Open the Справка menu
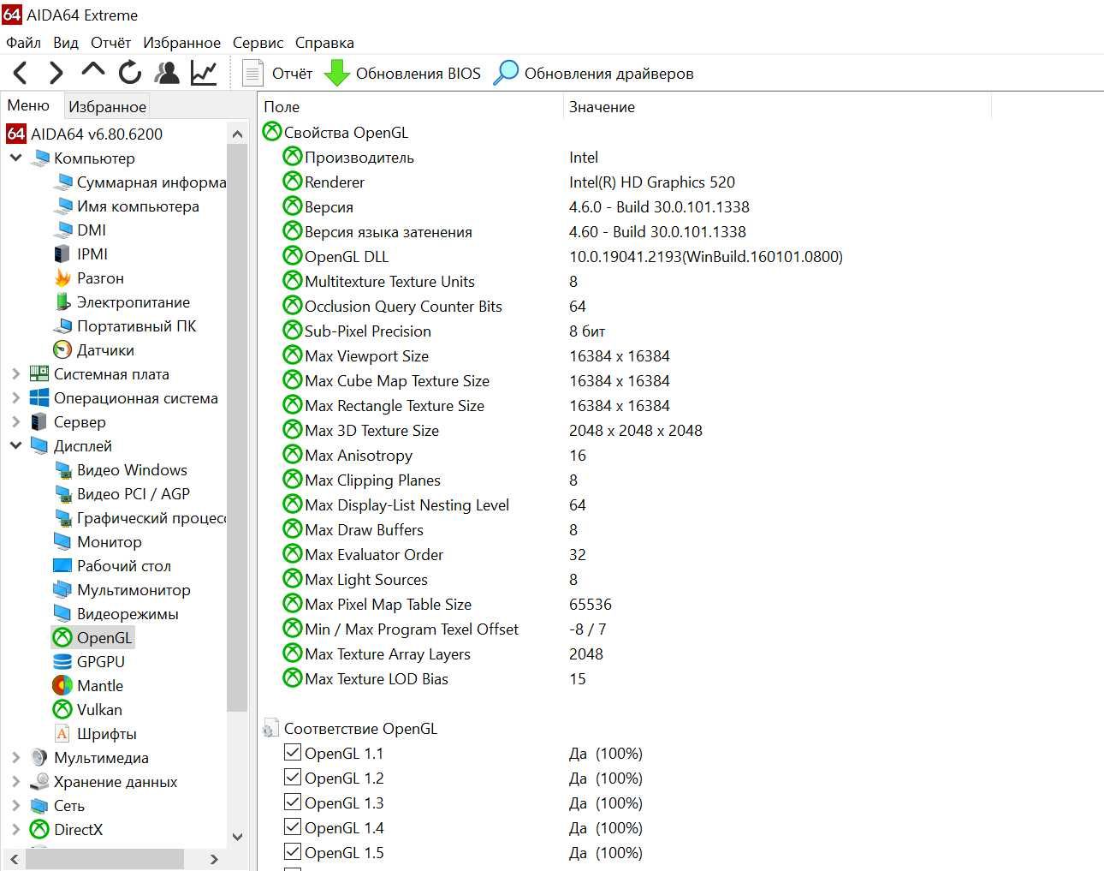The width and height of the screenshot is (1104, 871). [x=324, y=42]
